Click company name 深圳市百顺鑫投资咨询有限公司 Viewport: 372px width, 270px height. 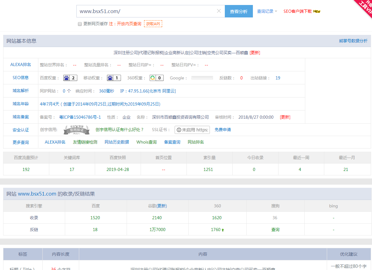[x=180, y=117]
